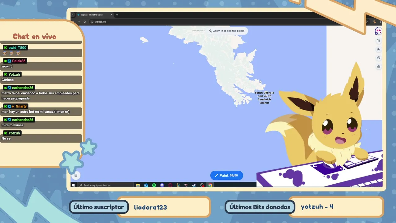
Task: Open Valorant from the taskbar
Action: pos(186,185)
